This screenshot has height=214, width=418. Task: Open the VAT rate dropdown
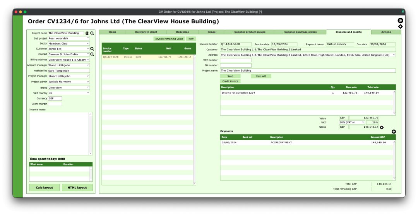tap(363, 122)
